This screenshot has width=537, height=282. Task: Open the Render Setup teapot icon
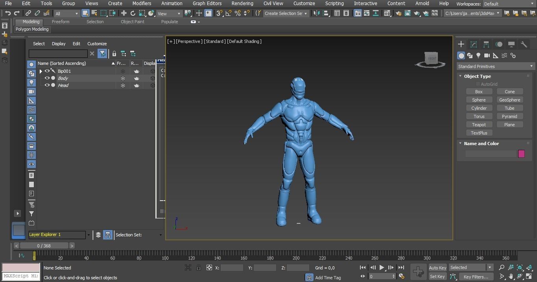point(399,13)
